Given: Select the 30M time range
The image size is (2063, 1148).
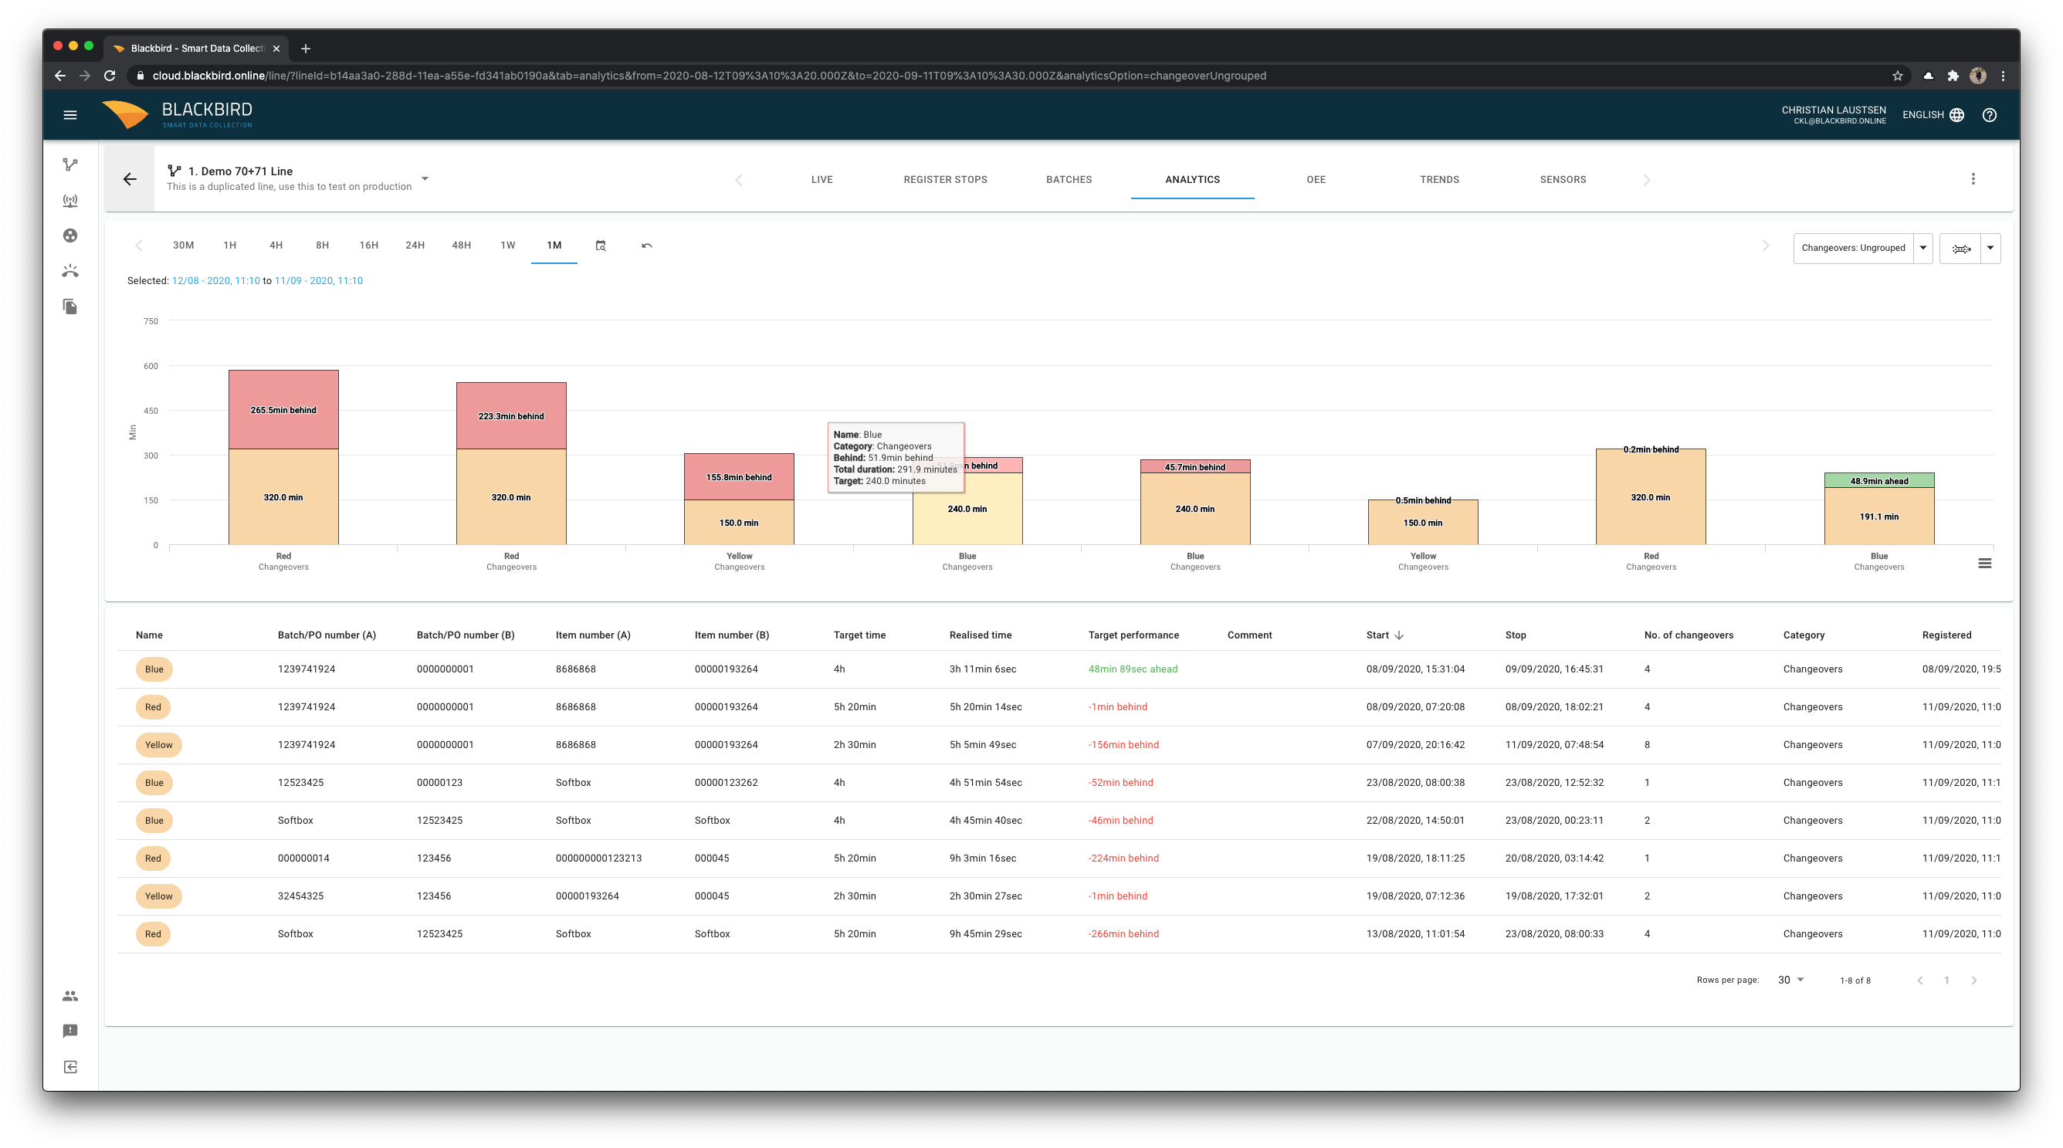Looking at the screenshot, I should tap(184, 246).
